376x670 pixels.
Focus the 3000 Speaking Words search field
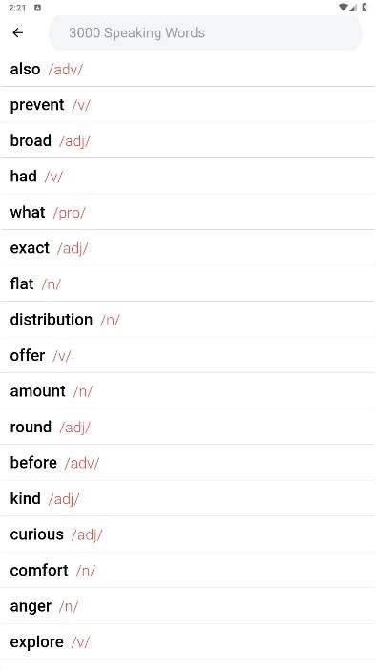point(205,32)
